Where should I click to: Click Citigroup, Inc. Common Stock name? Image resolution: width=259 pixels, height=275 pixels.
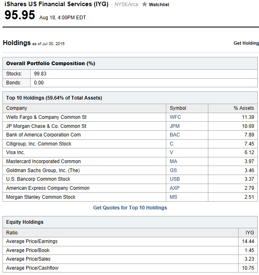[x=39, y=144]
